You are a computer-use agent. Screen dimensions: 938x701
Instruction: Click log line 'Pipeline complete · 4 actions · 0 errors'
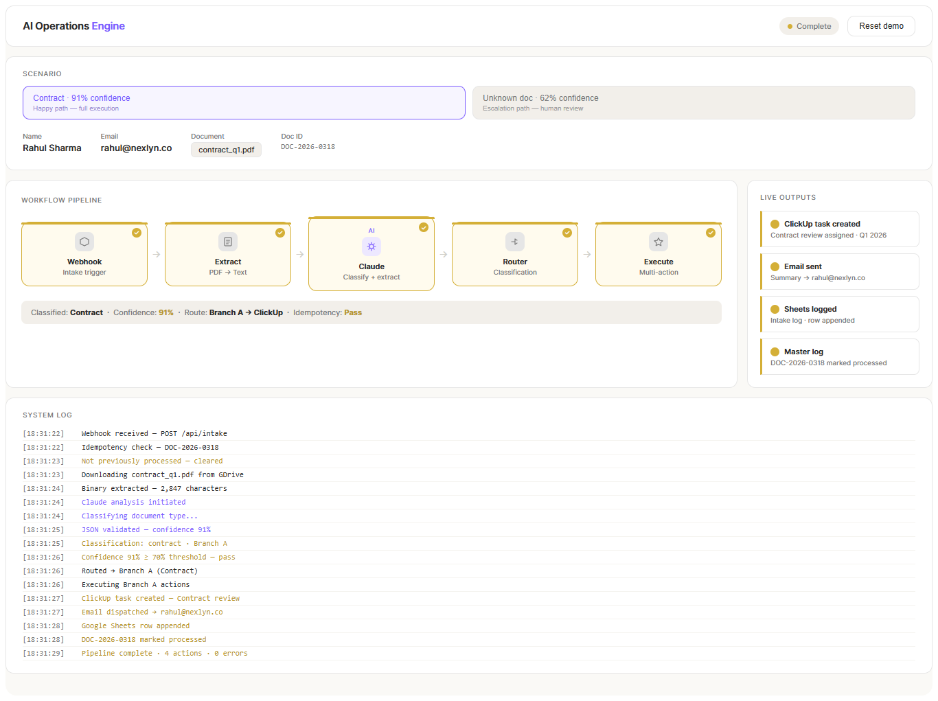[x=164, y=654]
